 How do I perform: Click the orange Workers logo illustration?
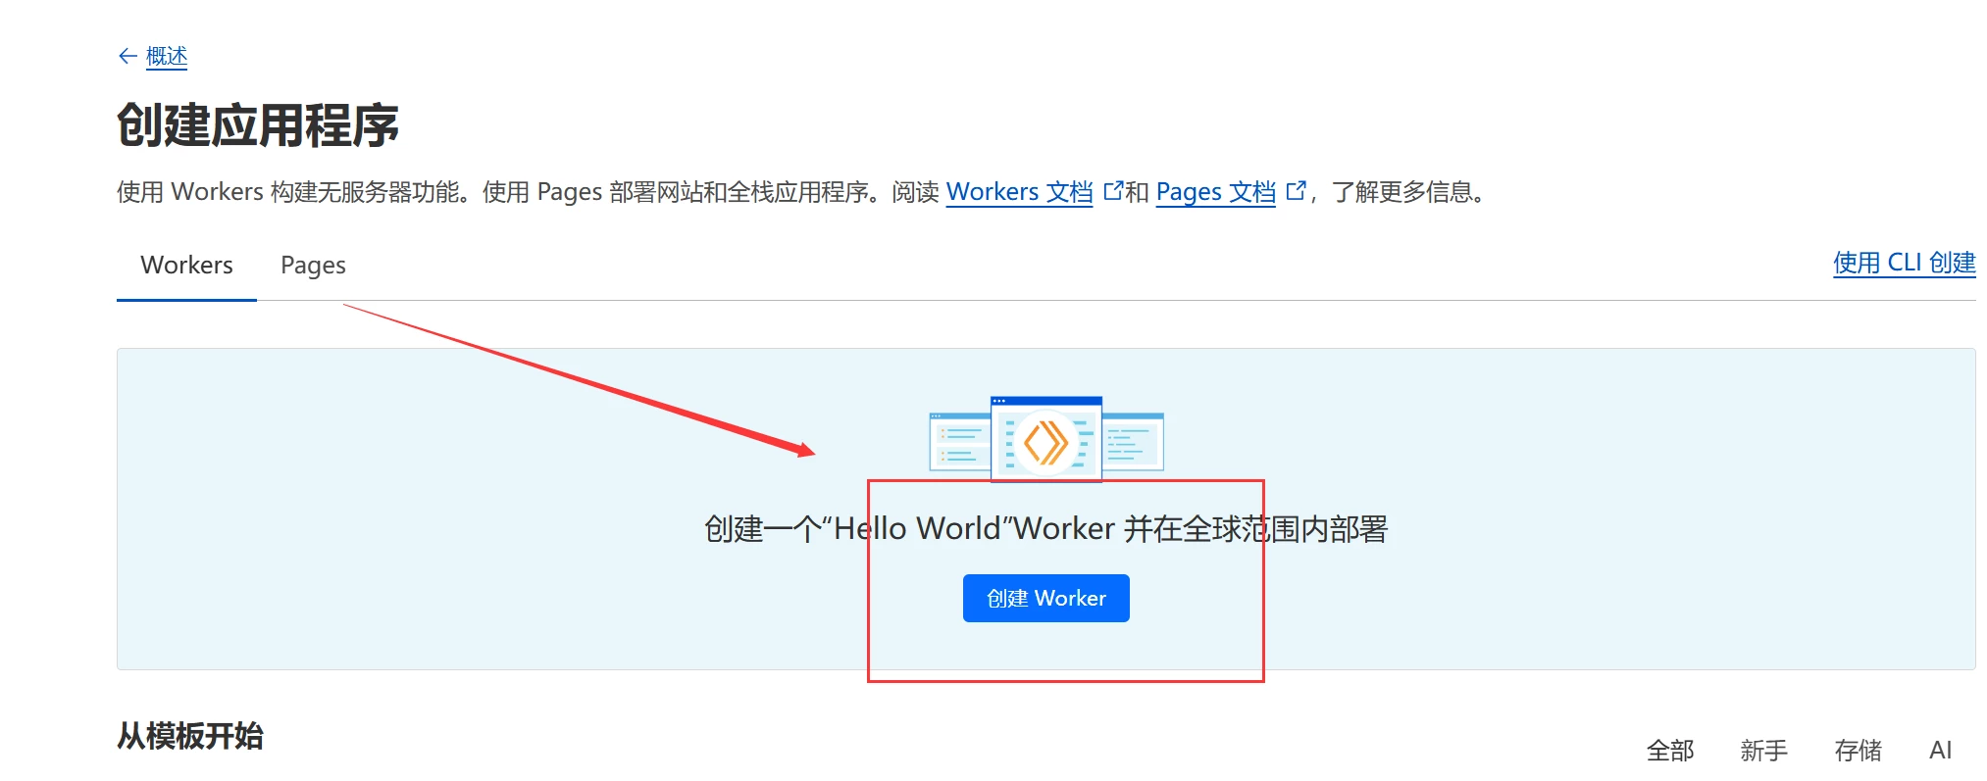[1045, 442]
